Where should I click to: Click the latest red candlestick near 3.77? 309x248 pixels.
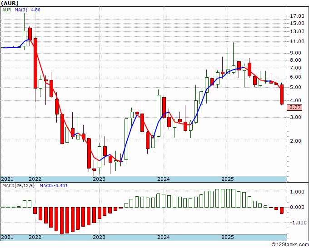point(282,94)
